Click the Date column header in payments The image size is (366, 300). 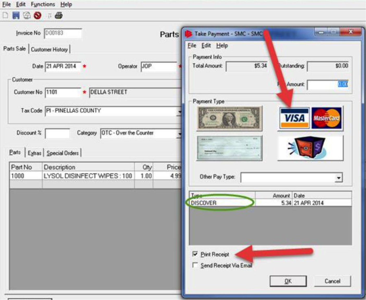322,196
